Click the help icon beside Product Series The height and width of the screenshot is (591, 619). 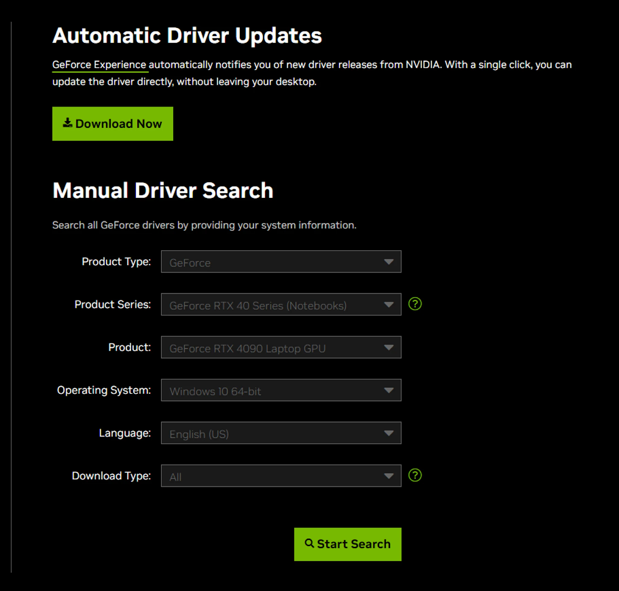(x=415, y=304)
